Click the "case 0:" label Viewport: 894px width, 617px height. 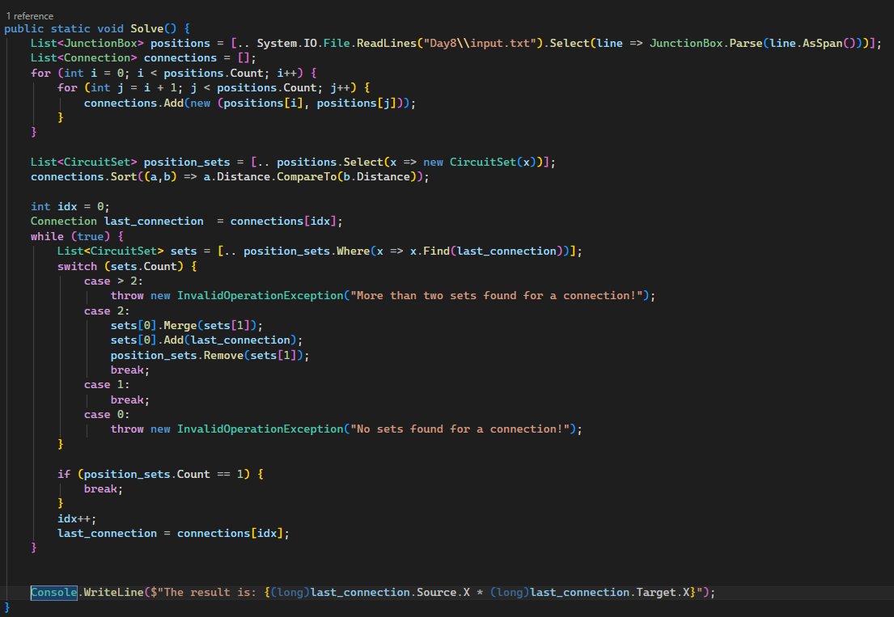point(107,415)
